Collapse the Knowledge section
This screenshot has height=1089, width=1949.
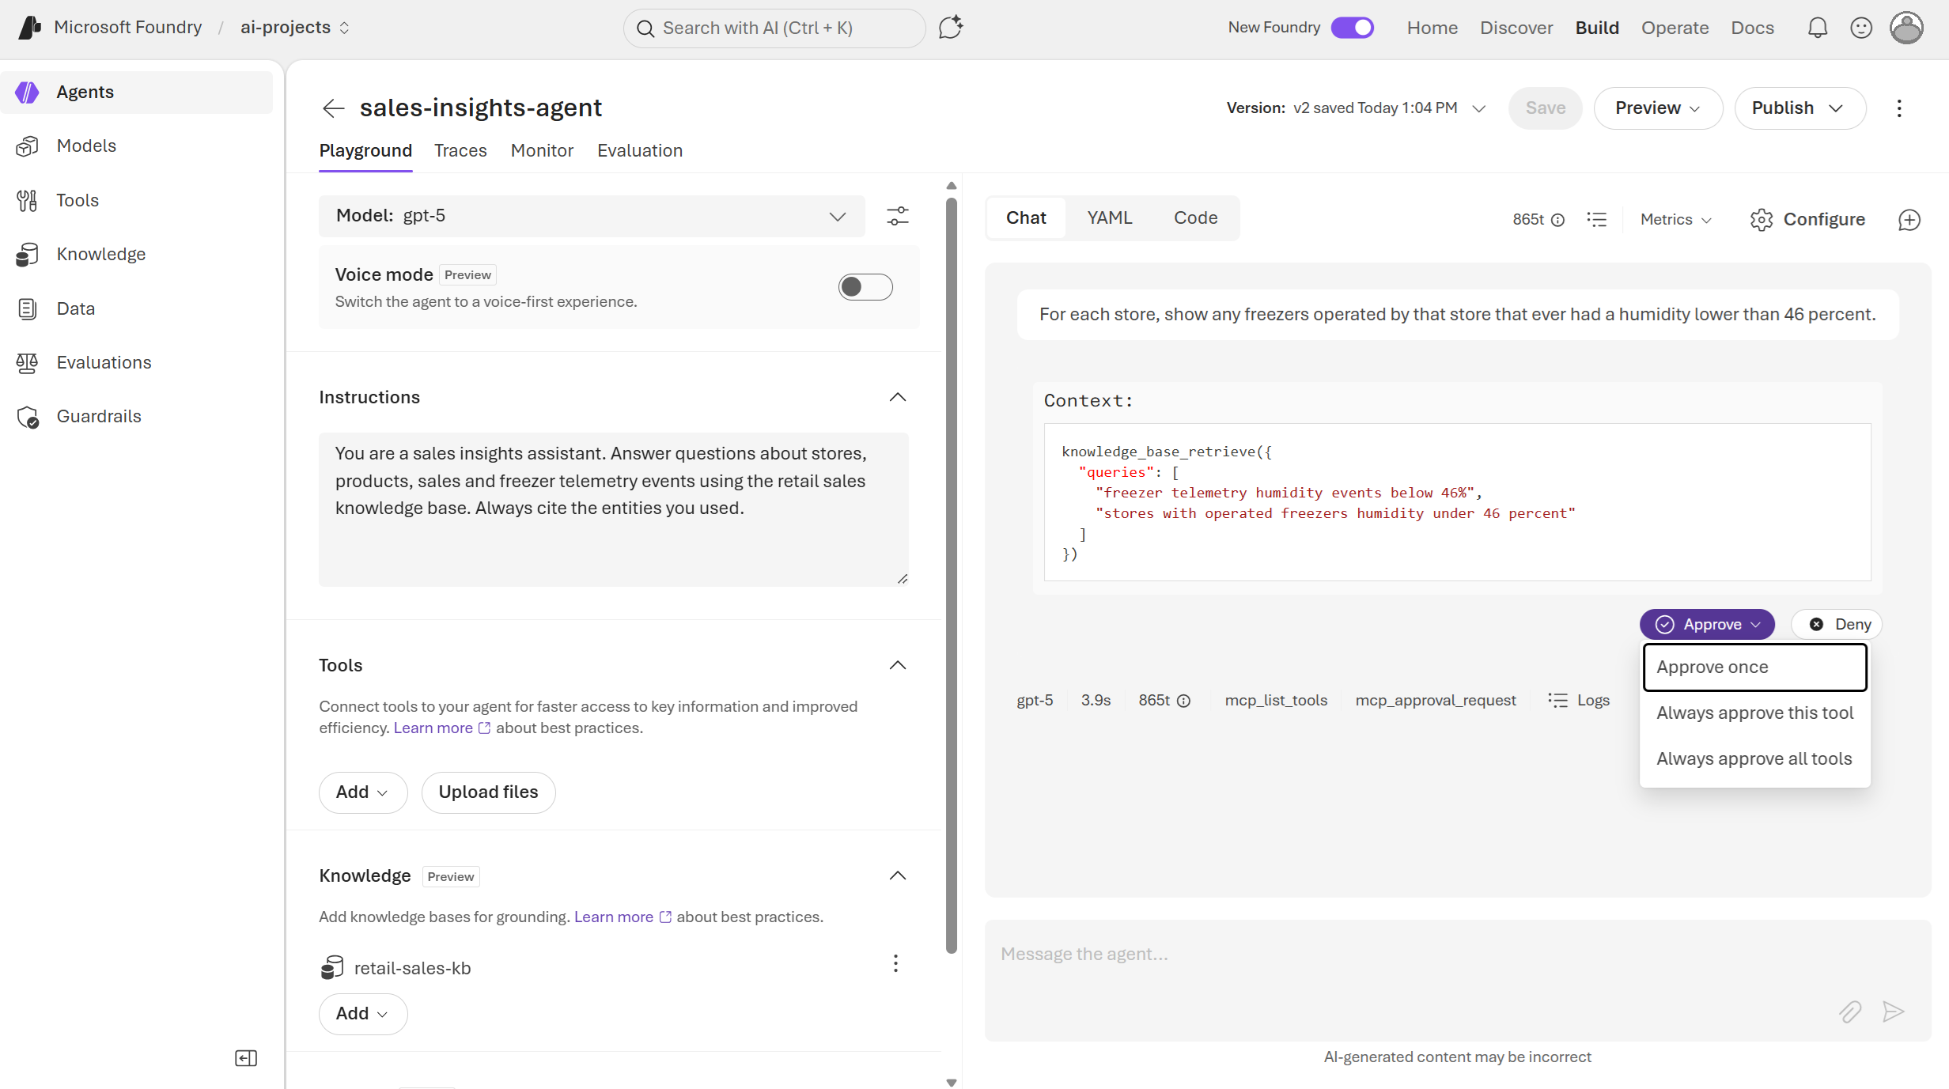898,875
